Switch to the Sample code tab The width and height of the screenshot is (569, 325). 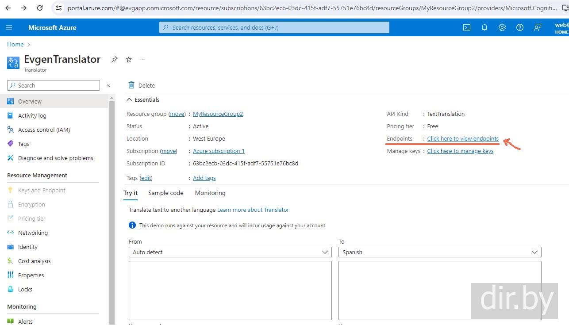[x=165, y=193]
